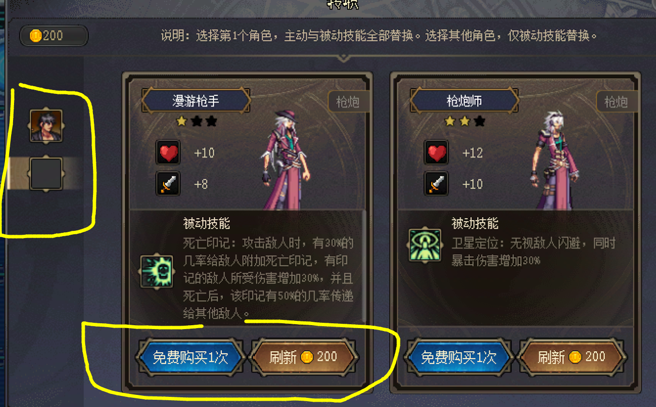Click the 漫游枪手 character sprite
656x407 pixels.
click(286, 160)
